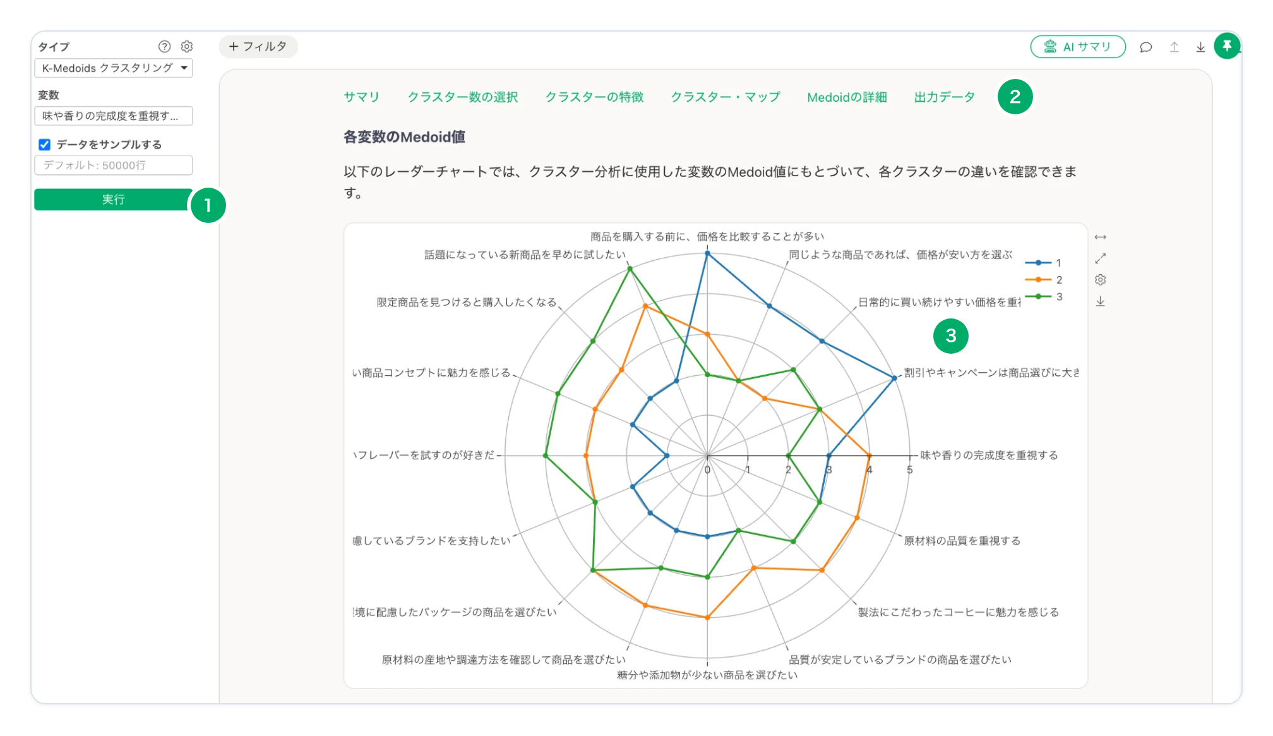Focus the sample size デフォルト: 50000行 field
Viewport: 1273px width, 736px height.
pyautogui.click(x=114, y=165)
